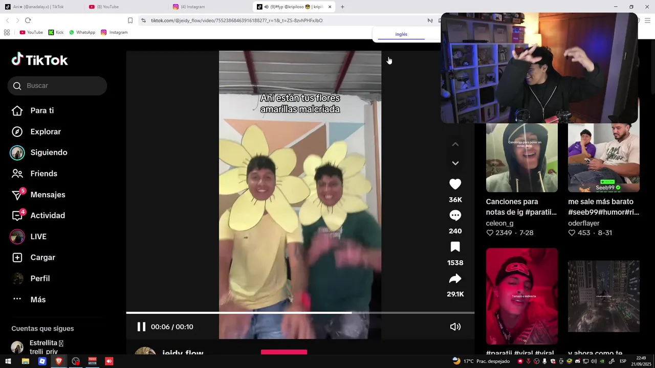The height and width of the screenshot is (368, 655).
Task: Go to next video with down chevron
Action: point(455,163)
